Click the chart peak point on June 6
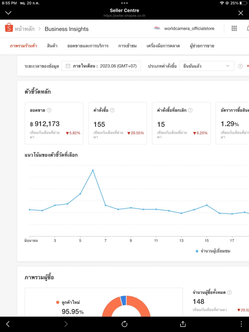The image size is (249, 332). pos(93,170)
